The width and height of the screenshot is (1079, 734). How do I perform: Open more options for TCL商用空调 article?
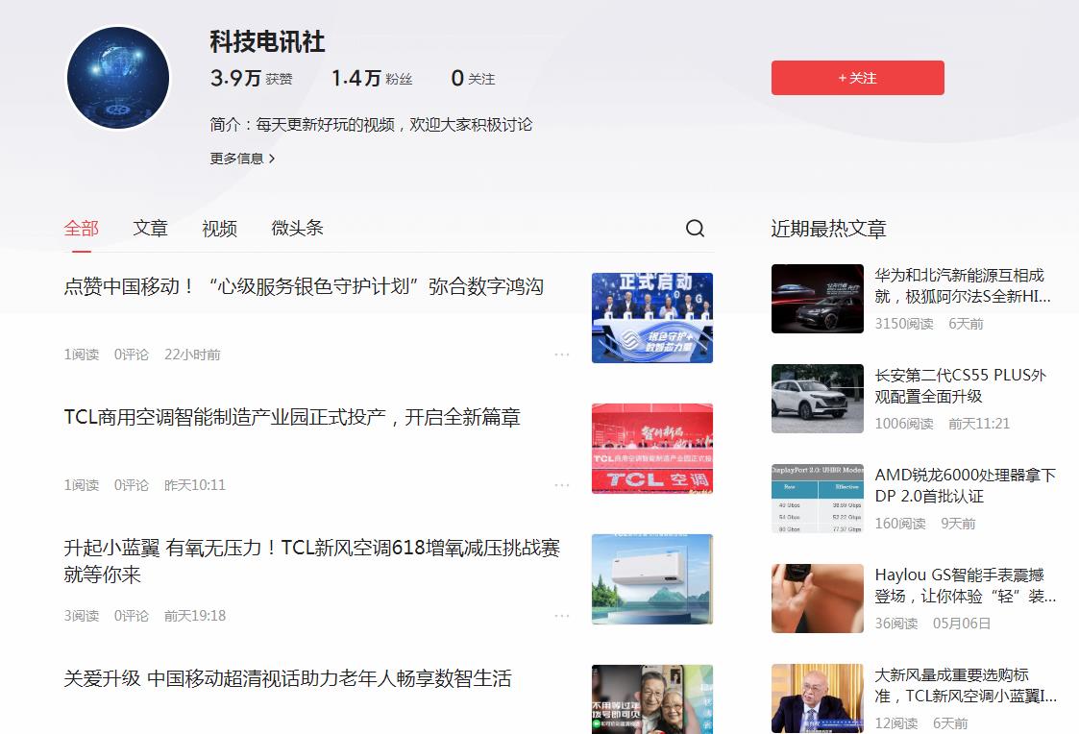(x=562, y=485)
